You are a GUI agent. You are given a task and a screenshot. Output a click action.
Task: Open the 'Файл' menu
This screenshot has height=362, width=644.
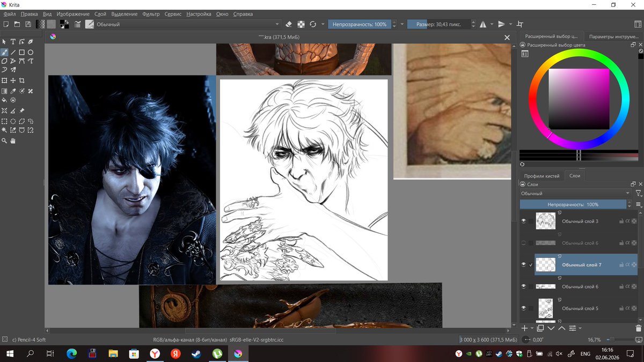(x=9, y=14)
